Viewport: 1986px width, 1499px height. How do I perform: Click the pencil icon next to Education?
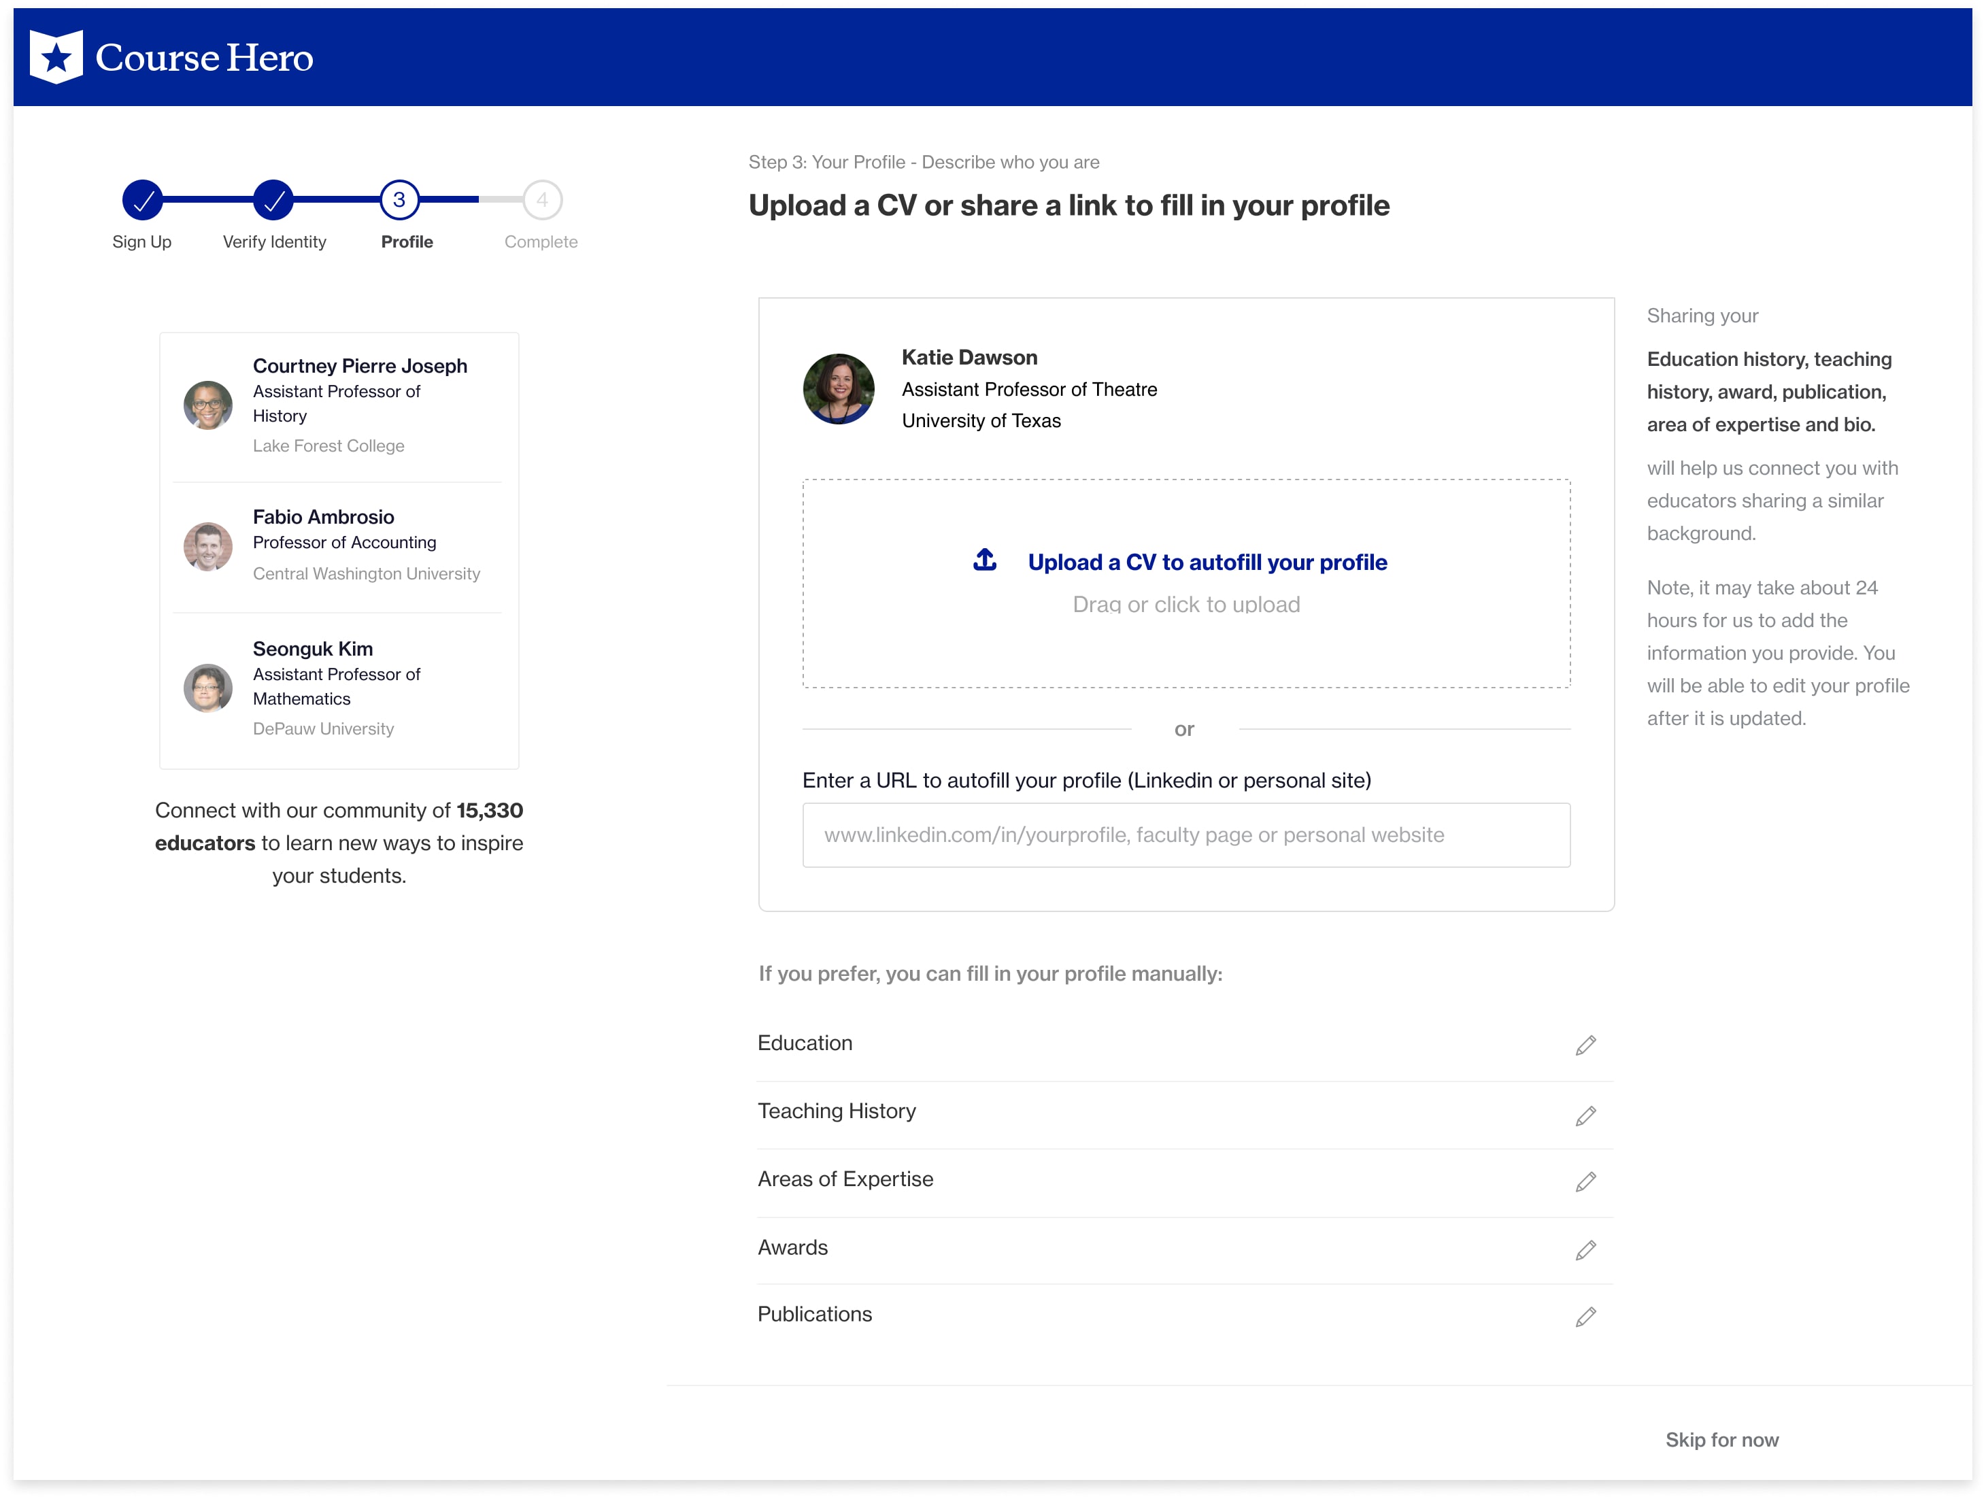1585,1045
